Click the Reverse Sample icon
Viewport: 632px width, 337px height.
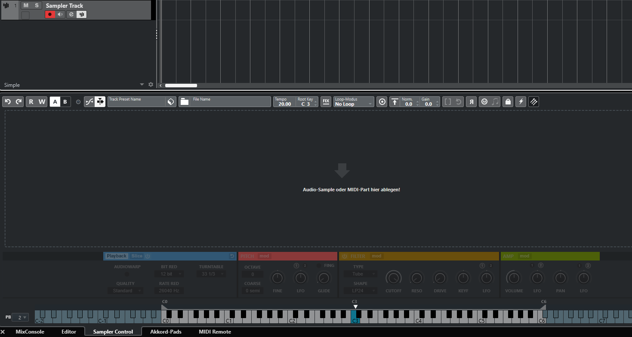tap(471, 102)
